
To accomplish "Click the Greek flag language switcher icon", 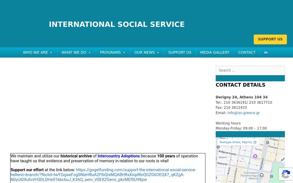I will tap(266, 52).
